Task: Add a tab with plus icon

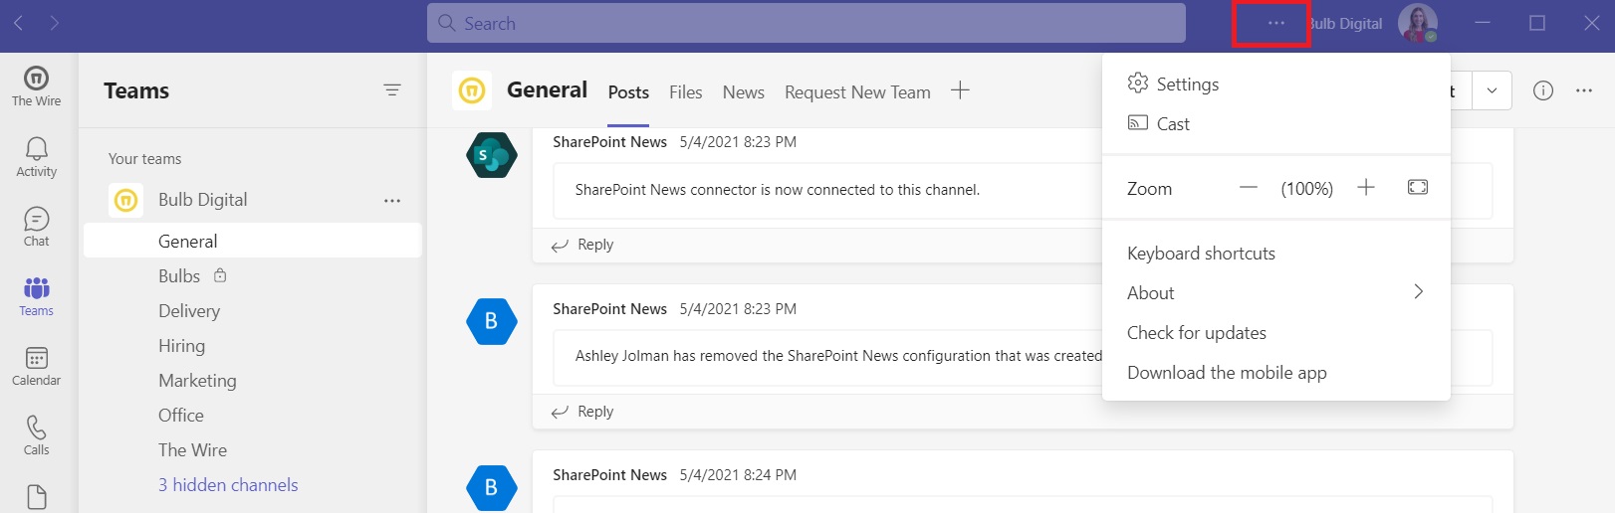Action: click(x=960, y=90)
